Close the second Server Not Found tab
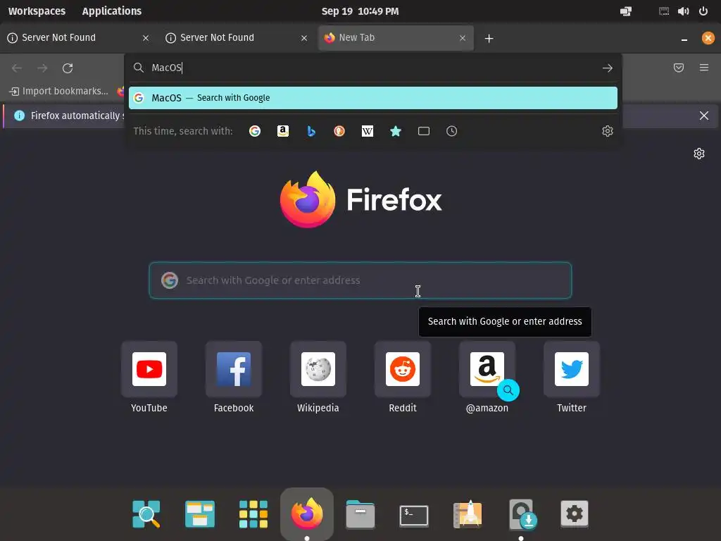This screenshot has width=721, height=541. (304, 38)
